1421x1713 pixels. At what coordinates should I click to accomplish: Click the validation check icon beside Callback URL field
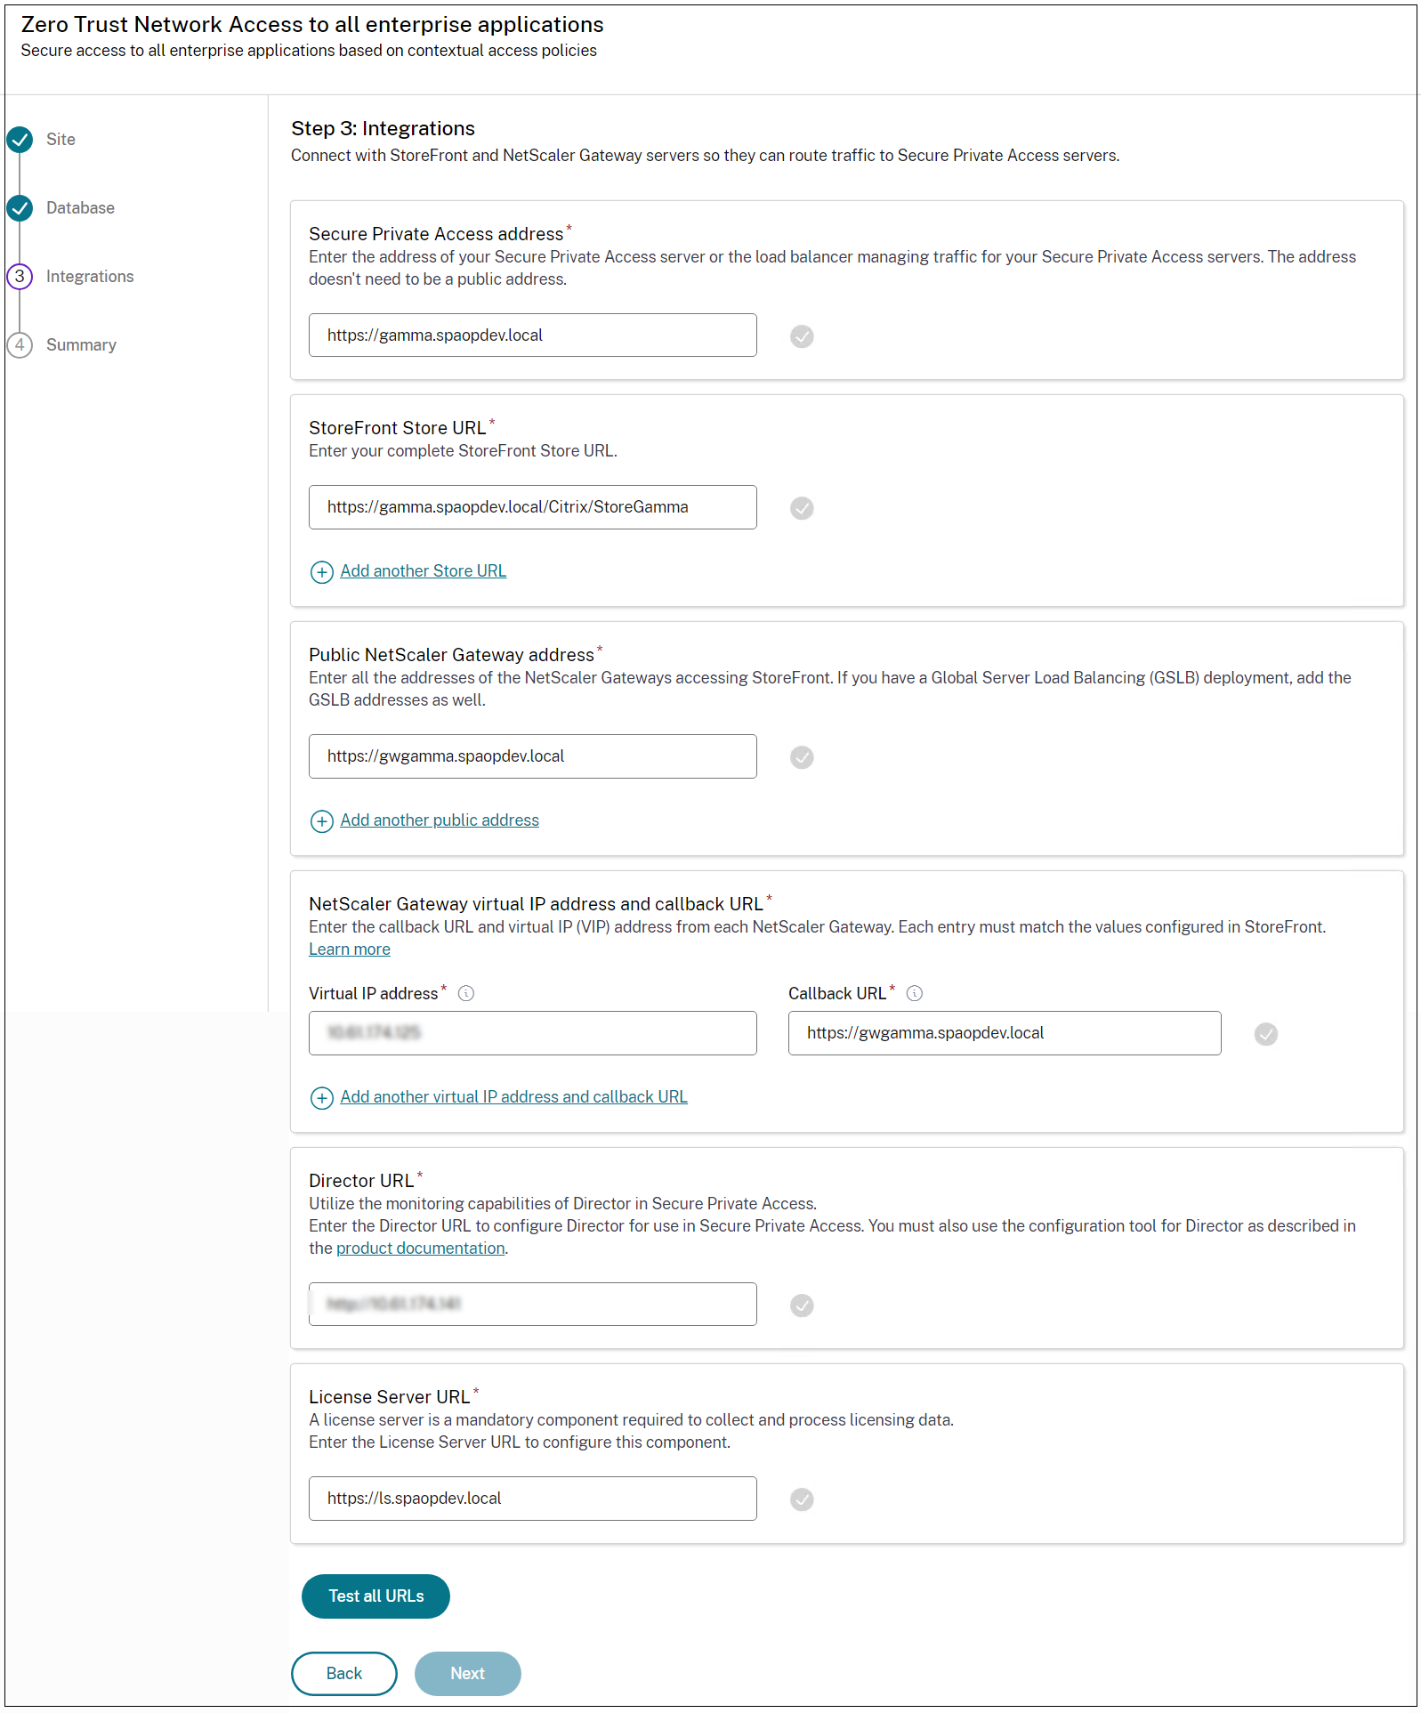(x=1265, y=1034)
